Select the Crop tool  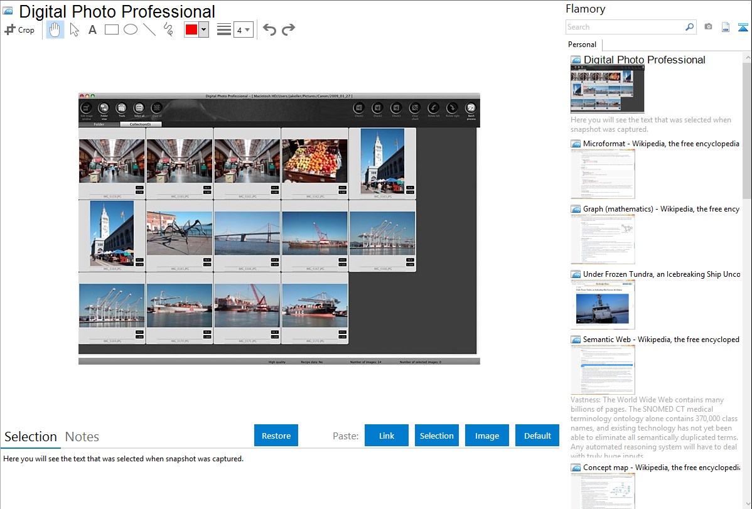[19, 29]
